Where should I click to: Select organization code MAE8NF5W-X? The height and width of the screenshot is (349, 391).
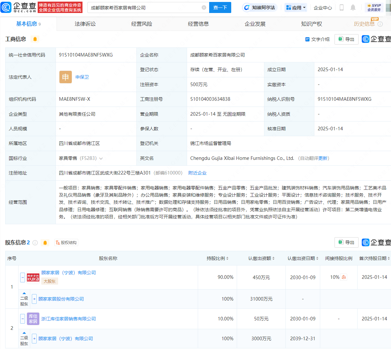point(75,99)
